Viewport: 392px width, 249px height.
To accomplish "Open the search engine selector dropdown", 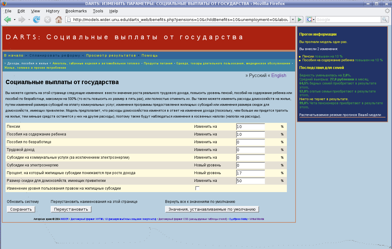I will (310, 19).
